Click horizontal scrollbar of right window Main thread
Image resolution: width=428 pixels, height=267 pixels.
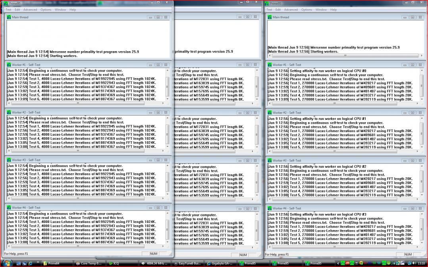345,56
